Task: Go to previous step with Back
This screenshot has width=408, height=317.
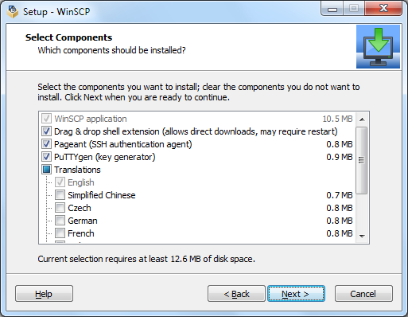Action: coord(236,294)
